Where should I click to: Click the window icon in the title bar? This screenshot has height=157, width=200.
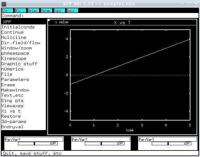4,4
